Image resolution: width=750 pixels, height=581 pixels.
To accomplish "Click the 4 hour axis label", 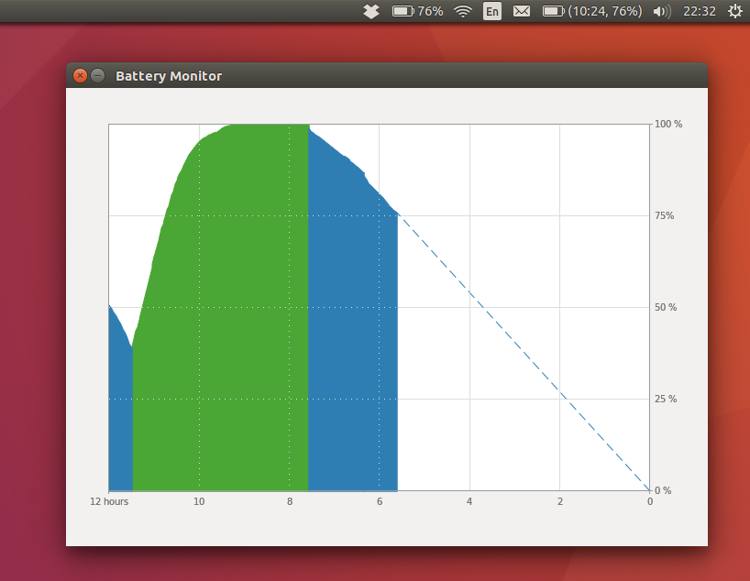I will [469, 501].
